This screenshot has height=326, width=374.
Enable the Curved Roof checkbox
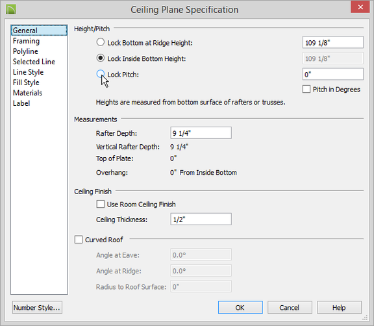tap(79, 240)
